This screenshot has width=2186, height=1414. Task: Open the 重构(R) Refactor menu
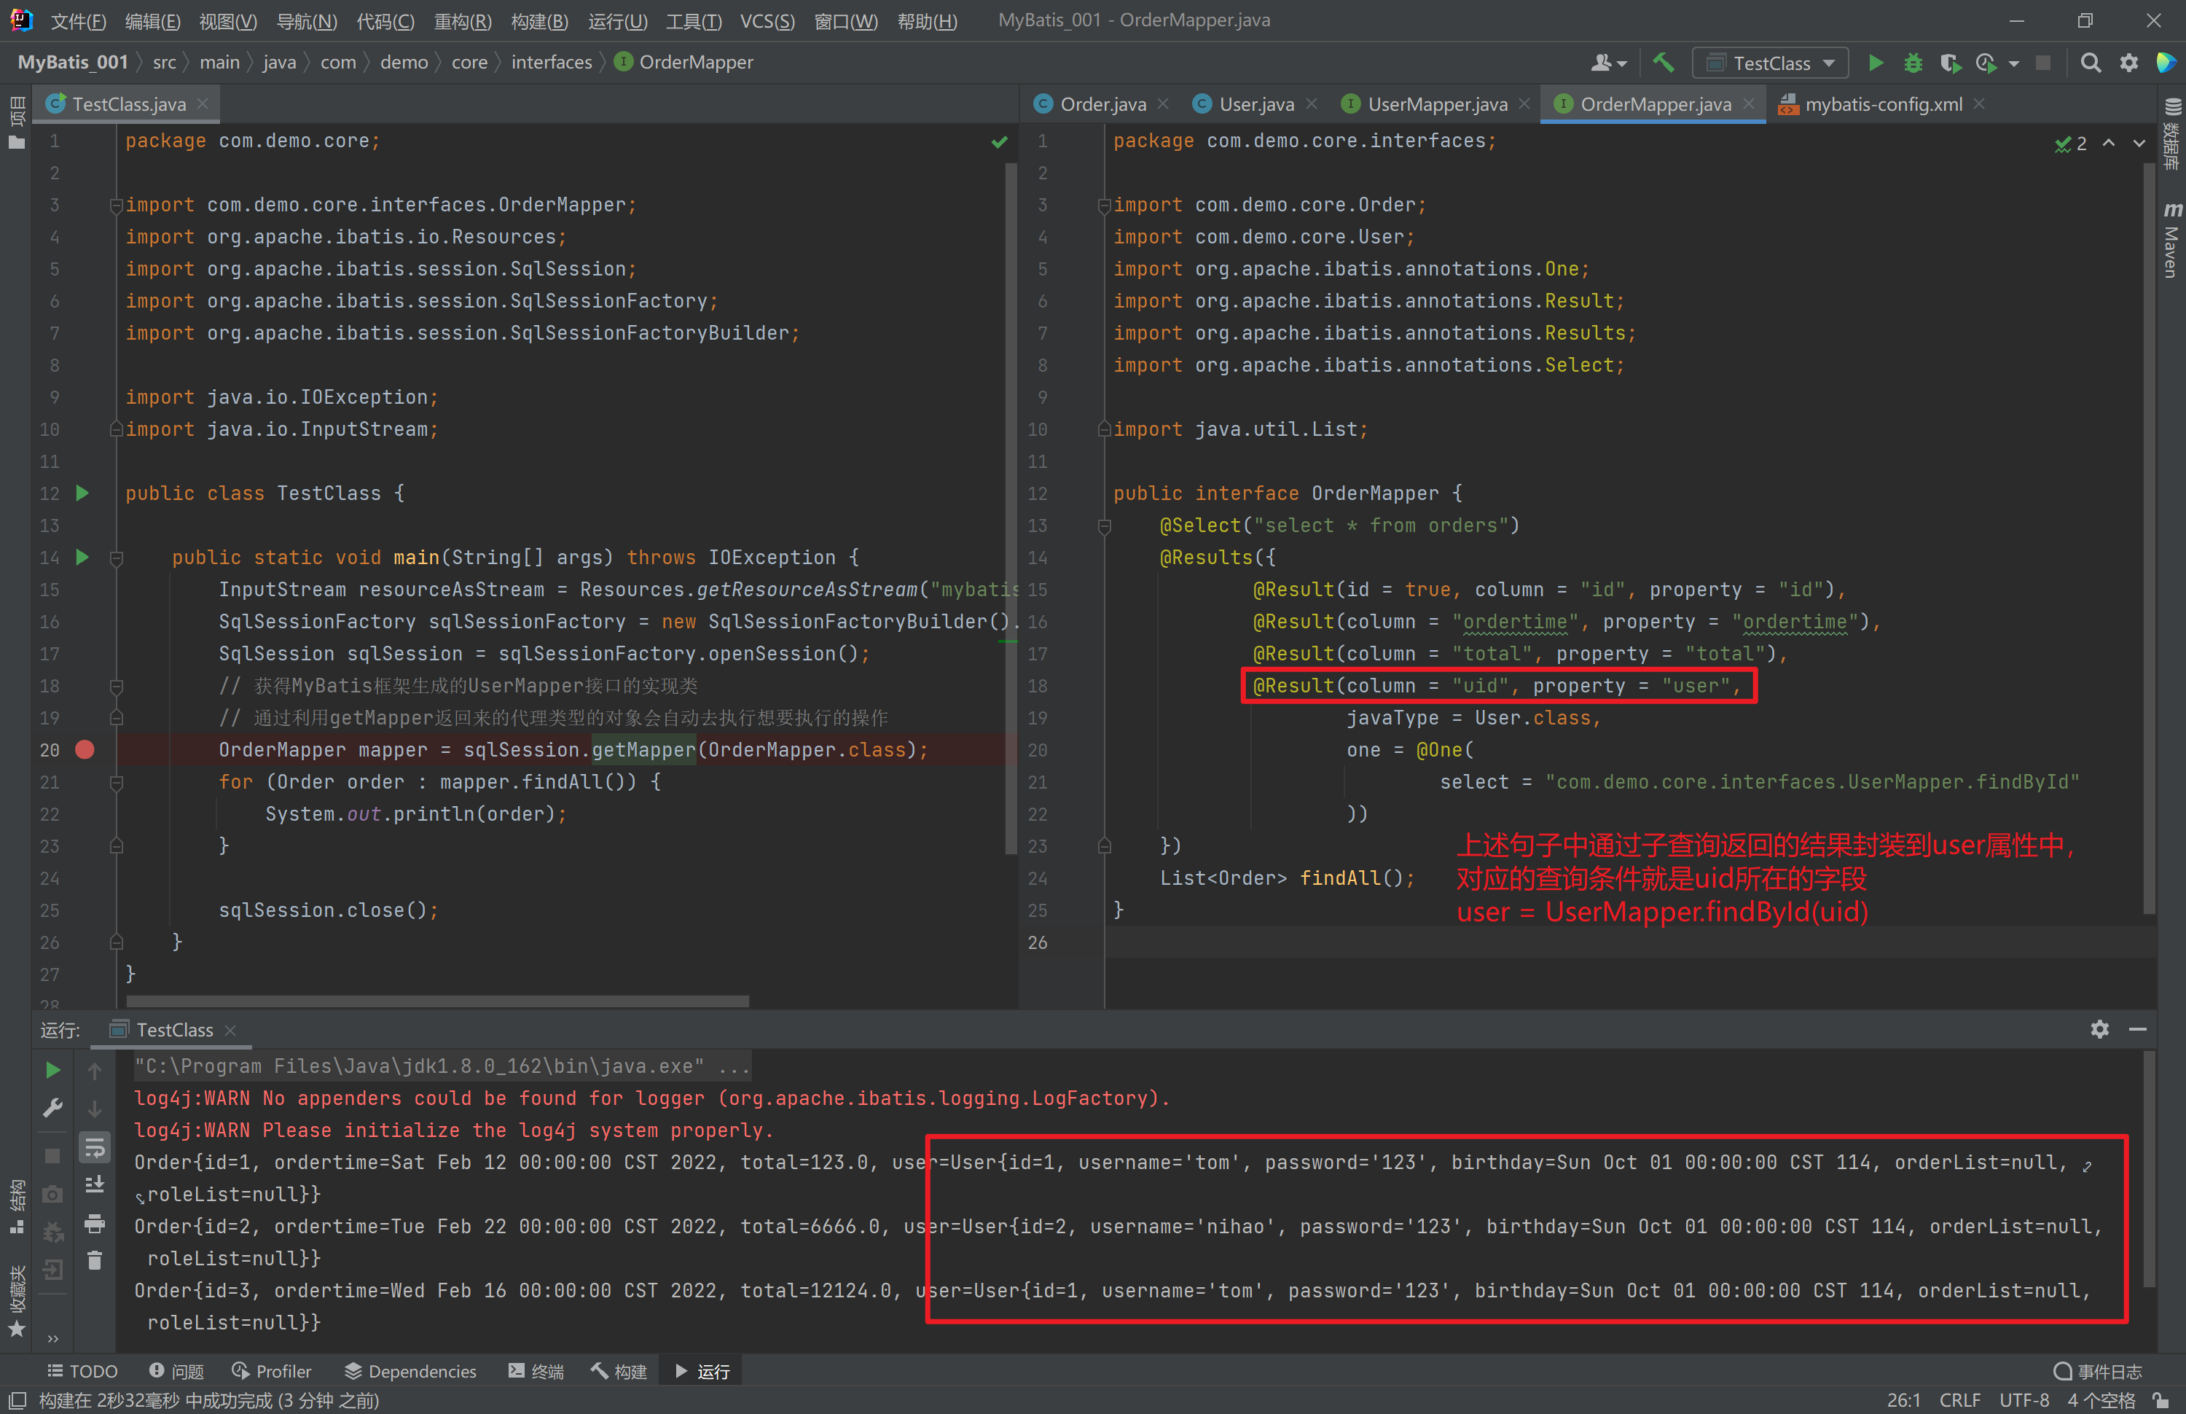(462, 20)
